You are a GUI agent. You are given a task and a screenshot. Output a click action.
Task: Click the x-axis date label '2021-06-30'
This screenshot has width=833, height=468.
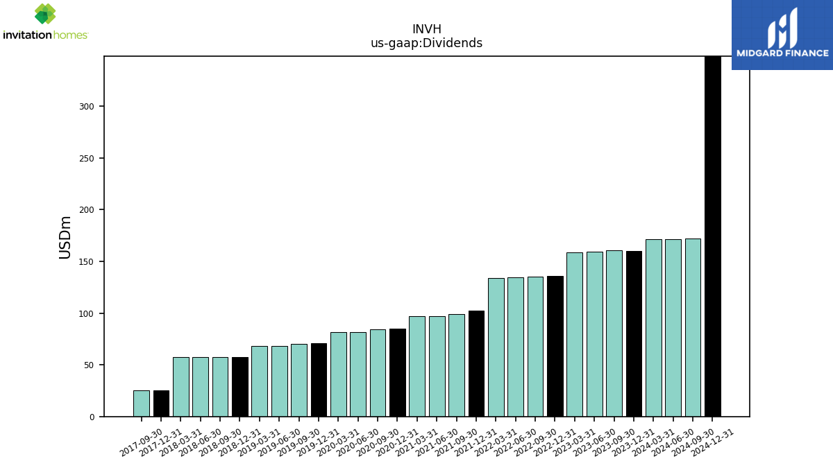click(x=436, y=442)
